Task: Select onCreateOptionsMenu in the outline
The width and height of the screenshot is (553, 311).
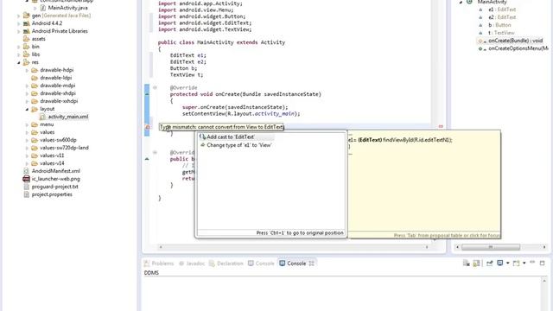Action: click(x=518, y=48)
